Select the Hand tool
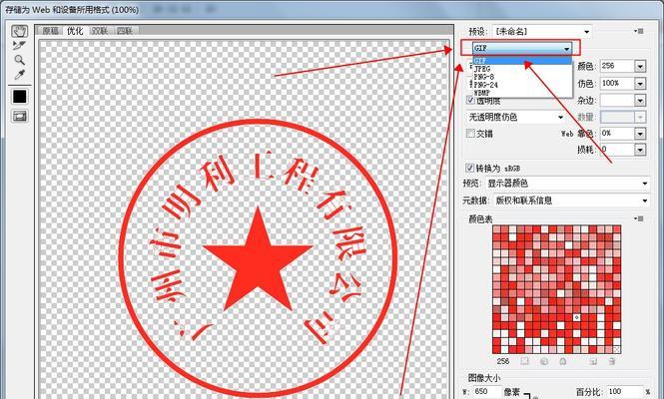The image size is (664, 399). (20, 31)
